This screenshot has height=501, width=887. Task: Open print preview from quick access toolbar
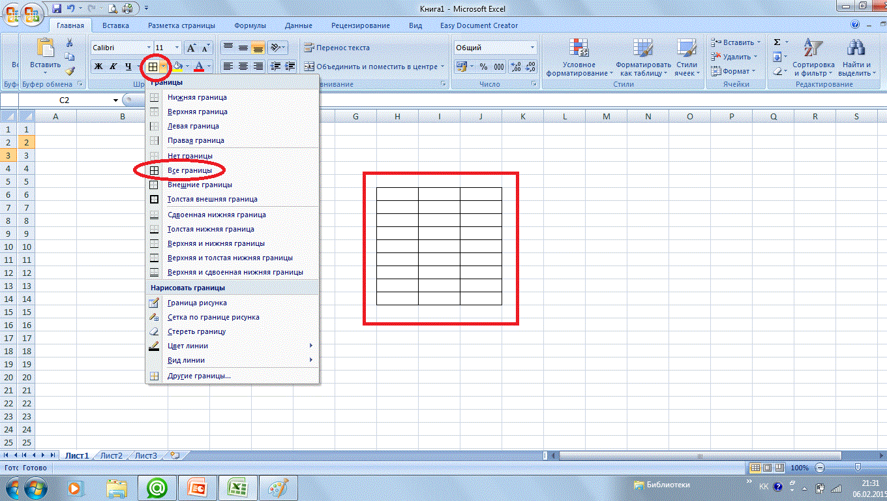(112, 8)
